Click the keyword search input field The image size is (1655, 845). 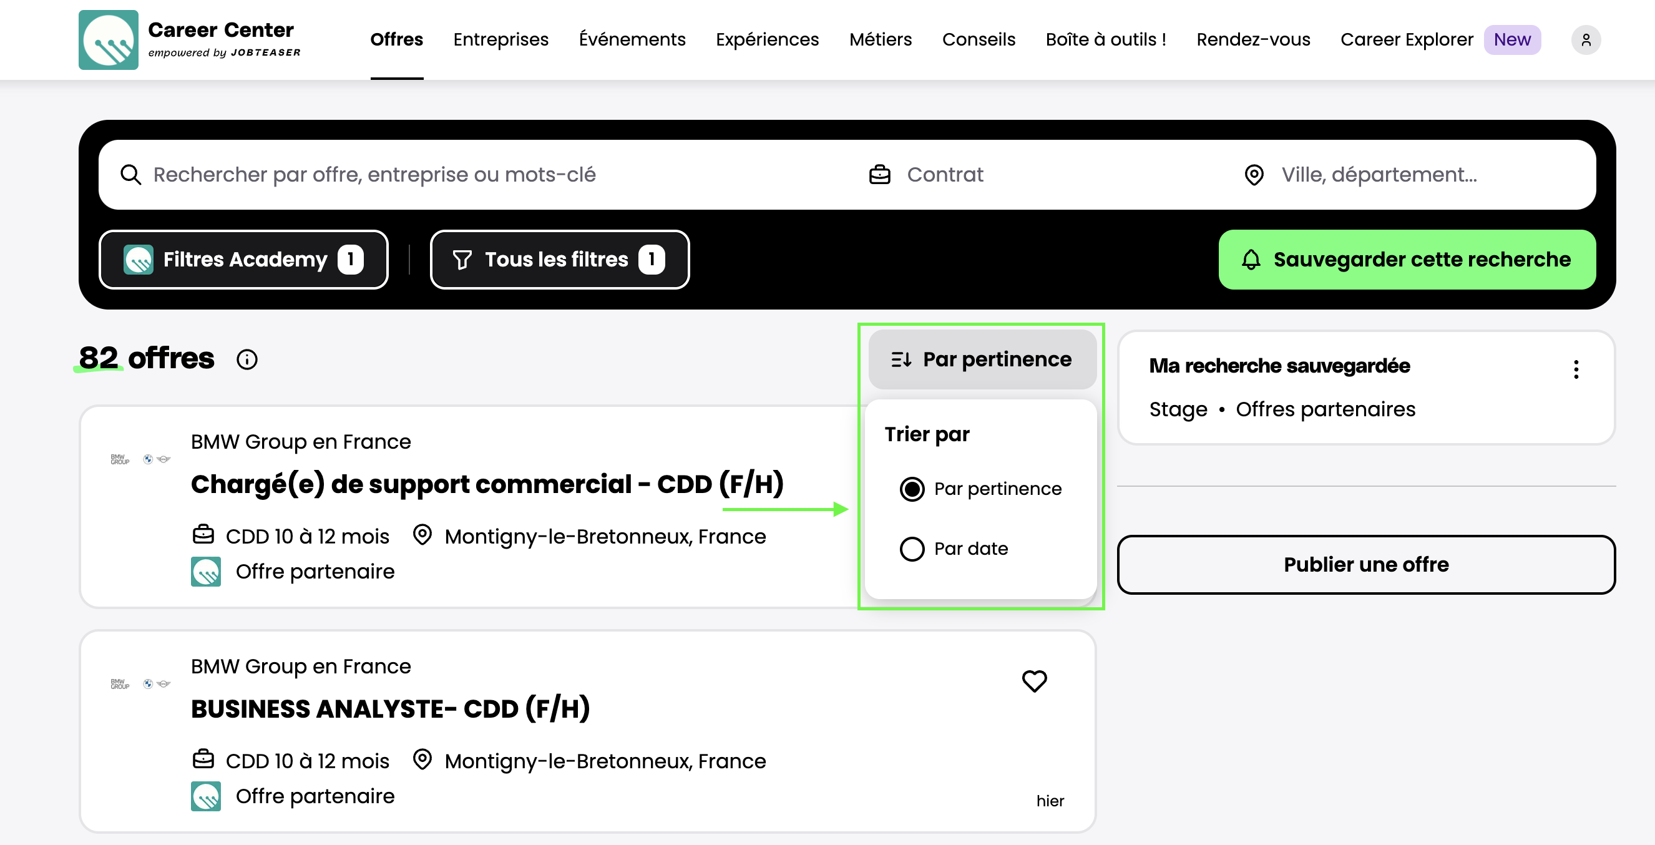coord(476,175)
